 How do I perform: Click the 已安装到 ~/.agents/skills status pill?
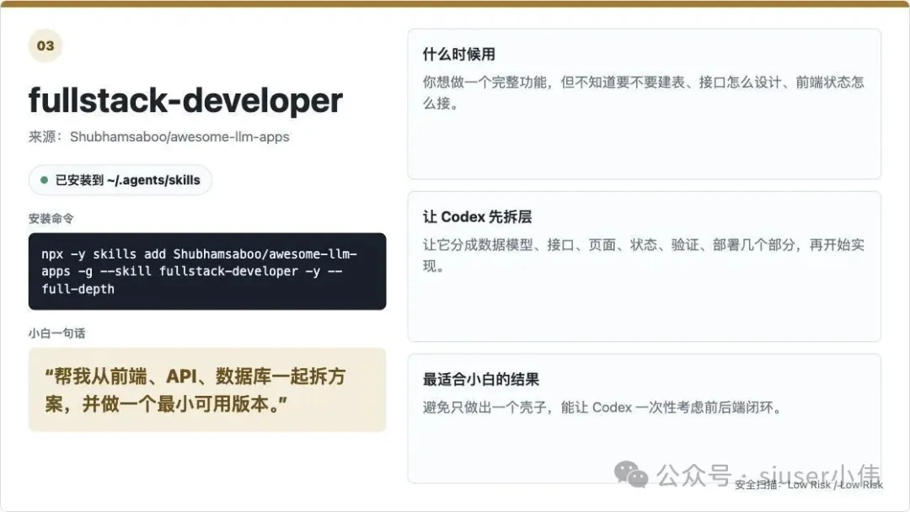[120, 180]
